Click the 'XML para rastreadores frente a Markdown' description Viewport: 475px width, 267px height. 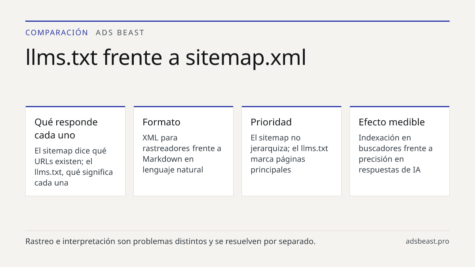pos(182,154)
